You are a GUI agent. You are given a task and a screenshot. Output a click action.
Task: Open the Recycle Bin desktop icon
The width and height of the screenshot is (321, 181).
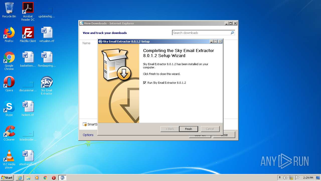pos(9,10)
